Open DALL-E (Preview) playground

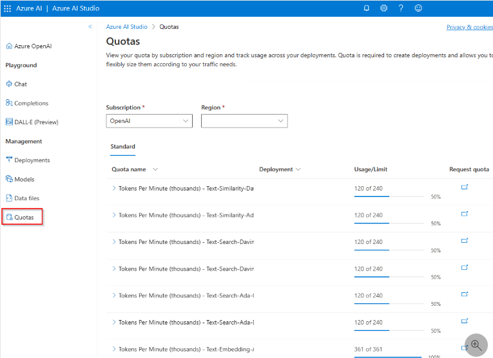32,122
